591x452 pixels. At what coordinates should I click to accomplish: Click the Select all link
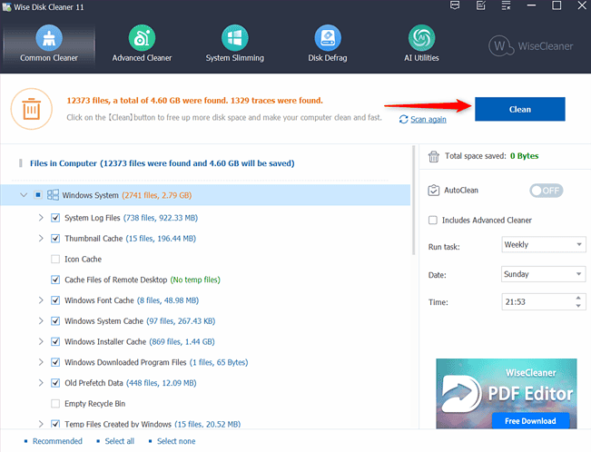119,441
